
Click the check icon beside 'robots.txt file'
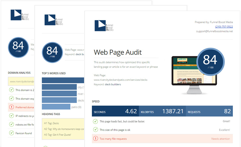click(12, 124)
